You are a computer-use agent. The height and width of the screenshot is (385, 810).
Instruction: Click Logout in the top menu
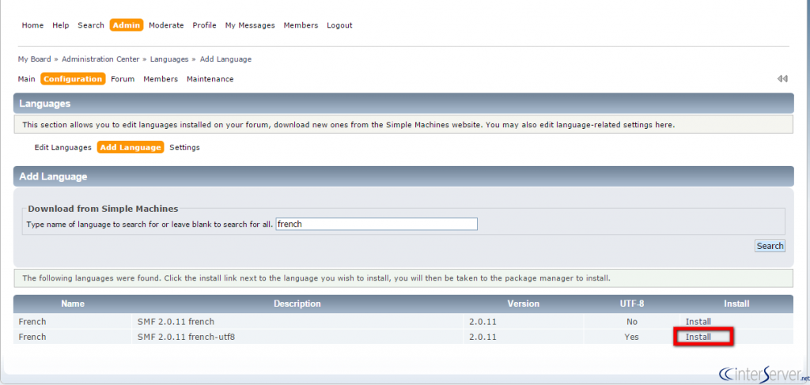(339, 25)
